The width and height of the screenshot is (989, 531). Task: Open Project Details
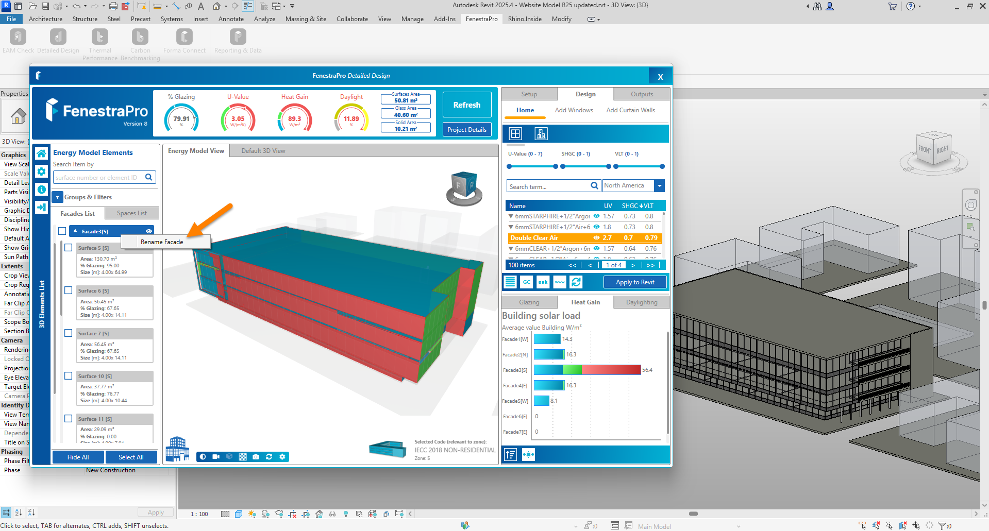point(467,130)
